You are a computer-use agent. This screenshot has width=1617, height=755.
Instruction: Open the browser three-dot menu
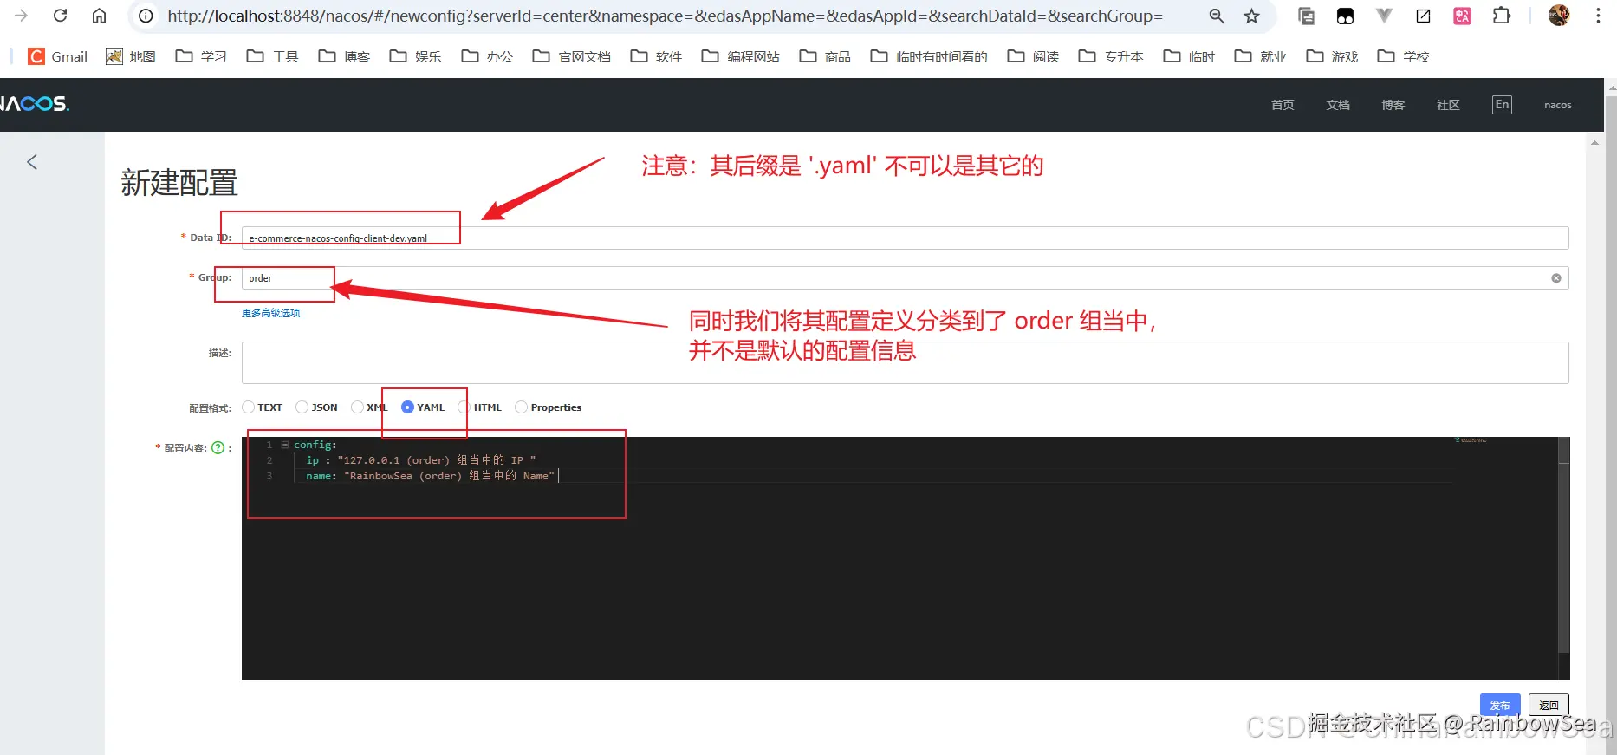tap(1598, 16)
